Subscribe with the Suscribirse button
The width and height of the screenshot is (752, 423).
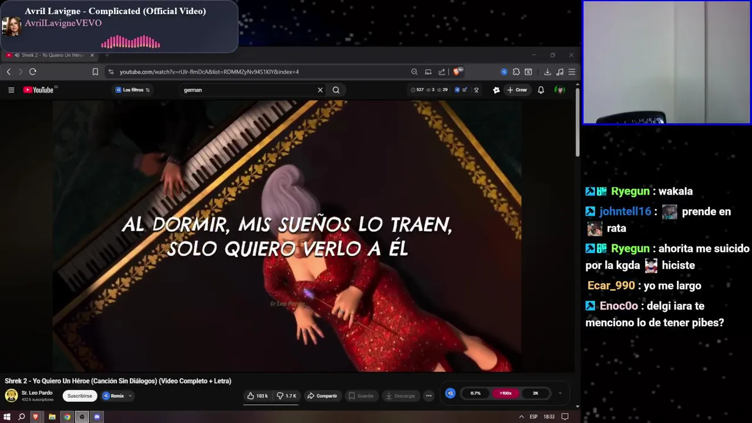point(79,396)
